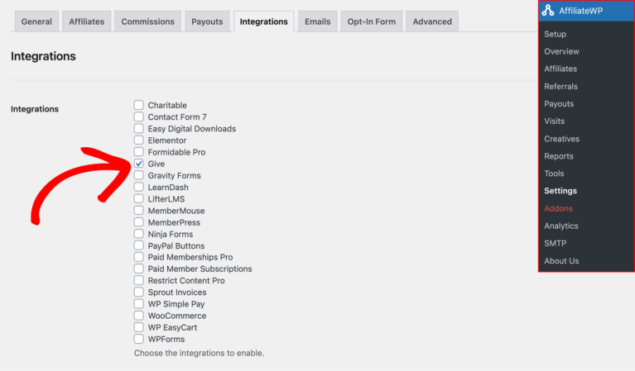Switch to the General tab
Image resolution: width=635 pixels, height=371 pixels.
point(36,21)
